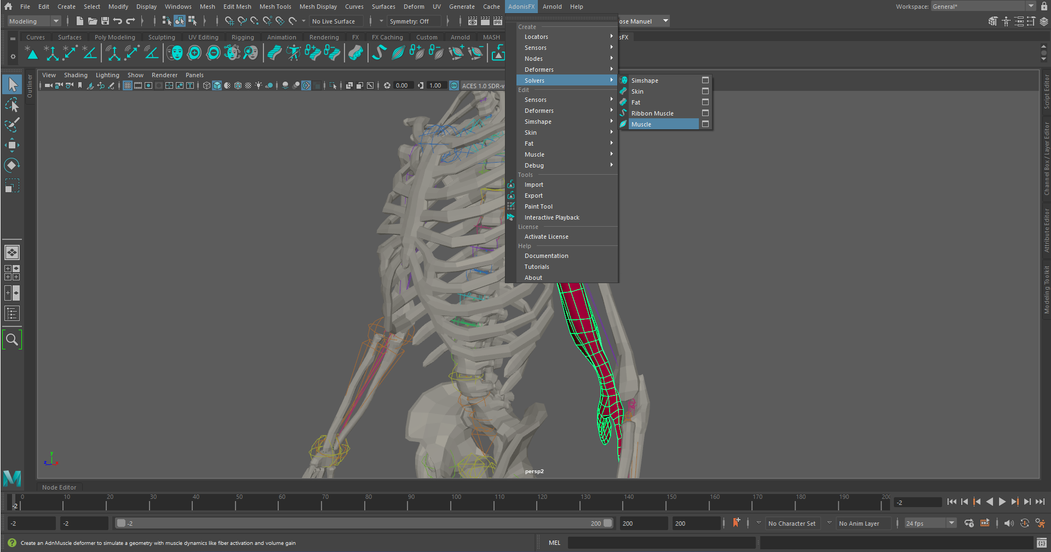Click the Ribbon Muscle S-shaped shelf icon
1051x552 pixels.
click(378, 53)
